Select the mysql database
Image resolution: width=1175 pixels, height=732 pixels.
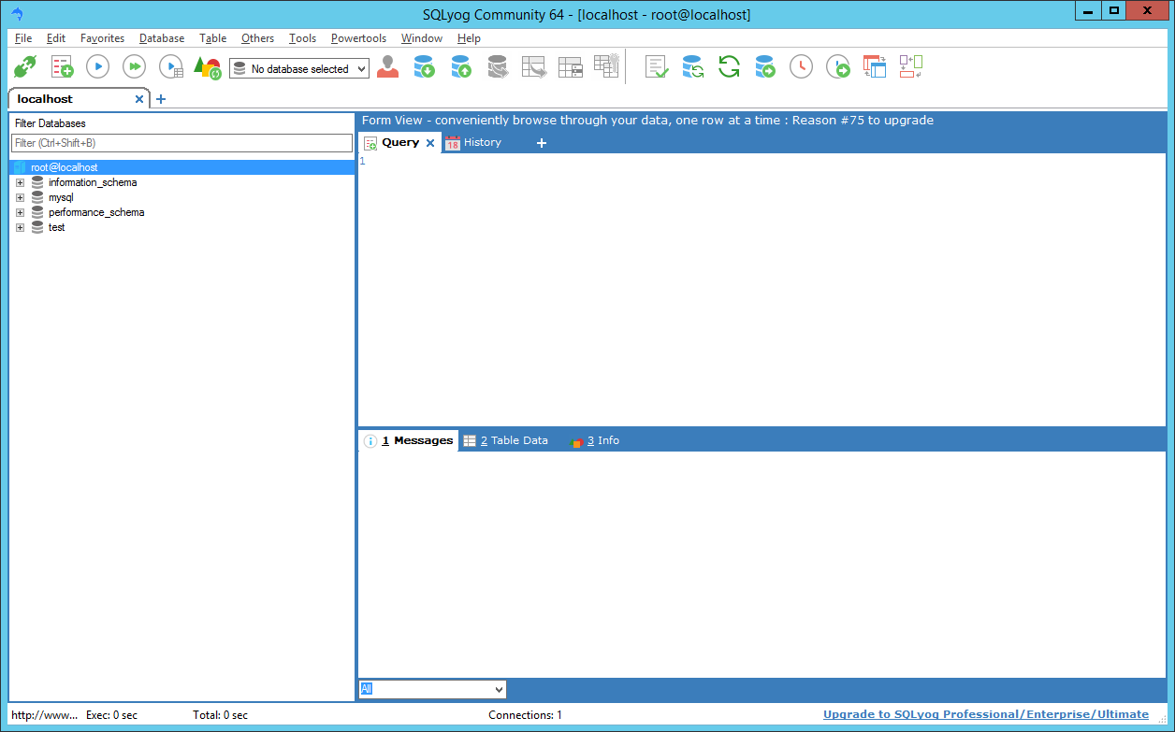pyautogui.click(x=61, y=198)
